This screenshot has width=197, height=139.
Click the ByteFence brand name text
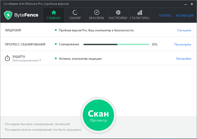26,15
